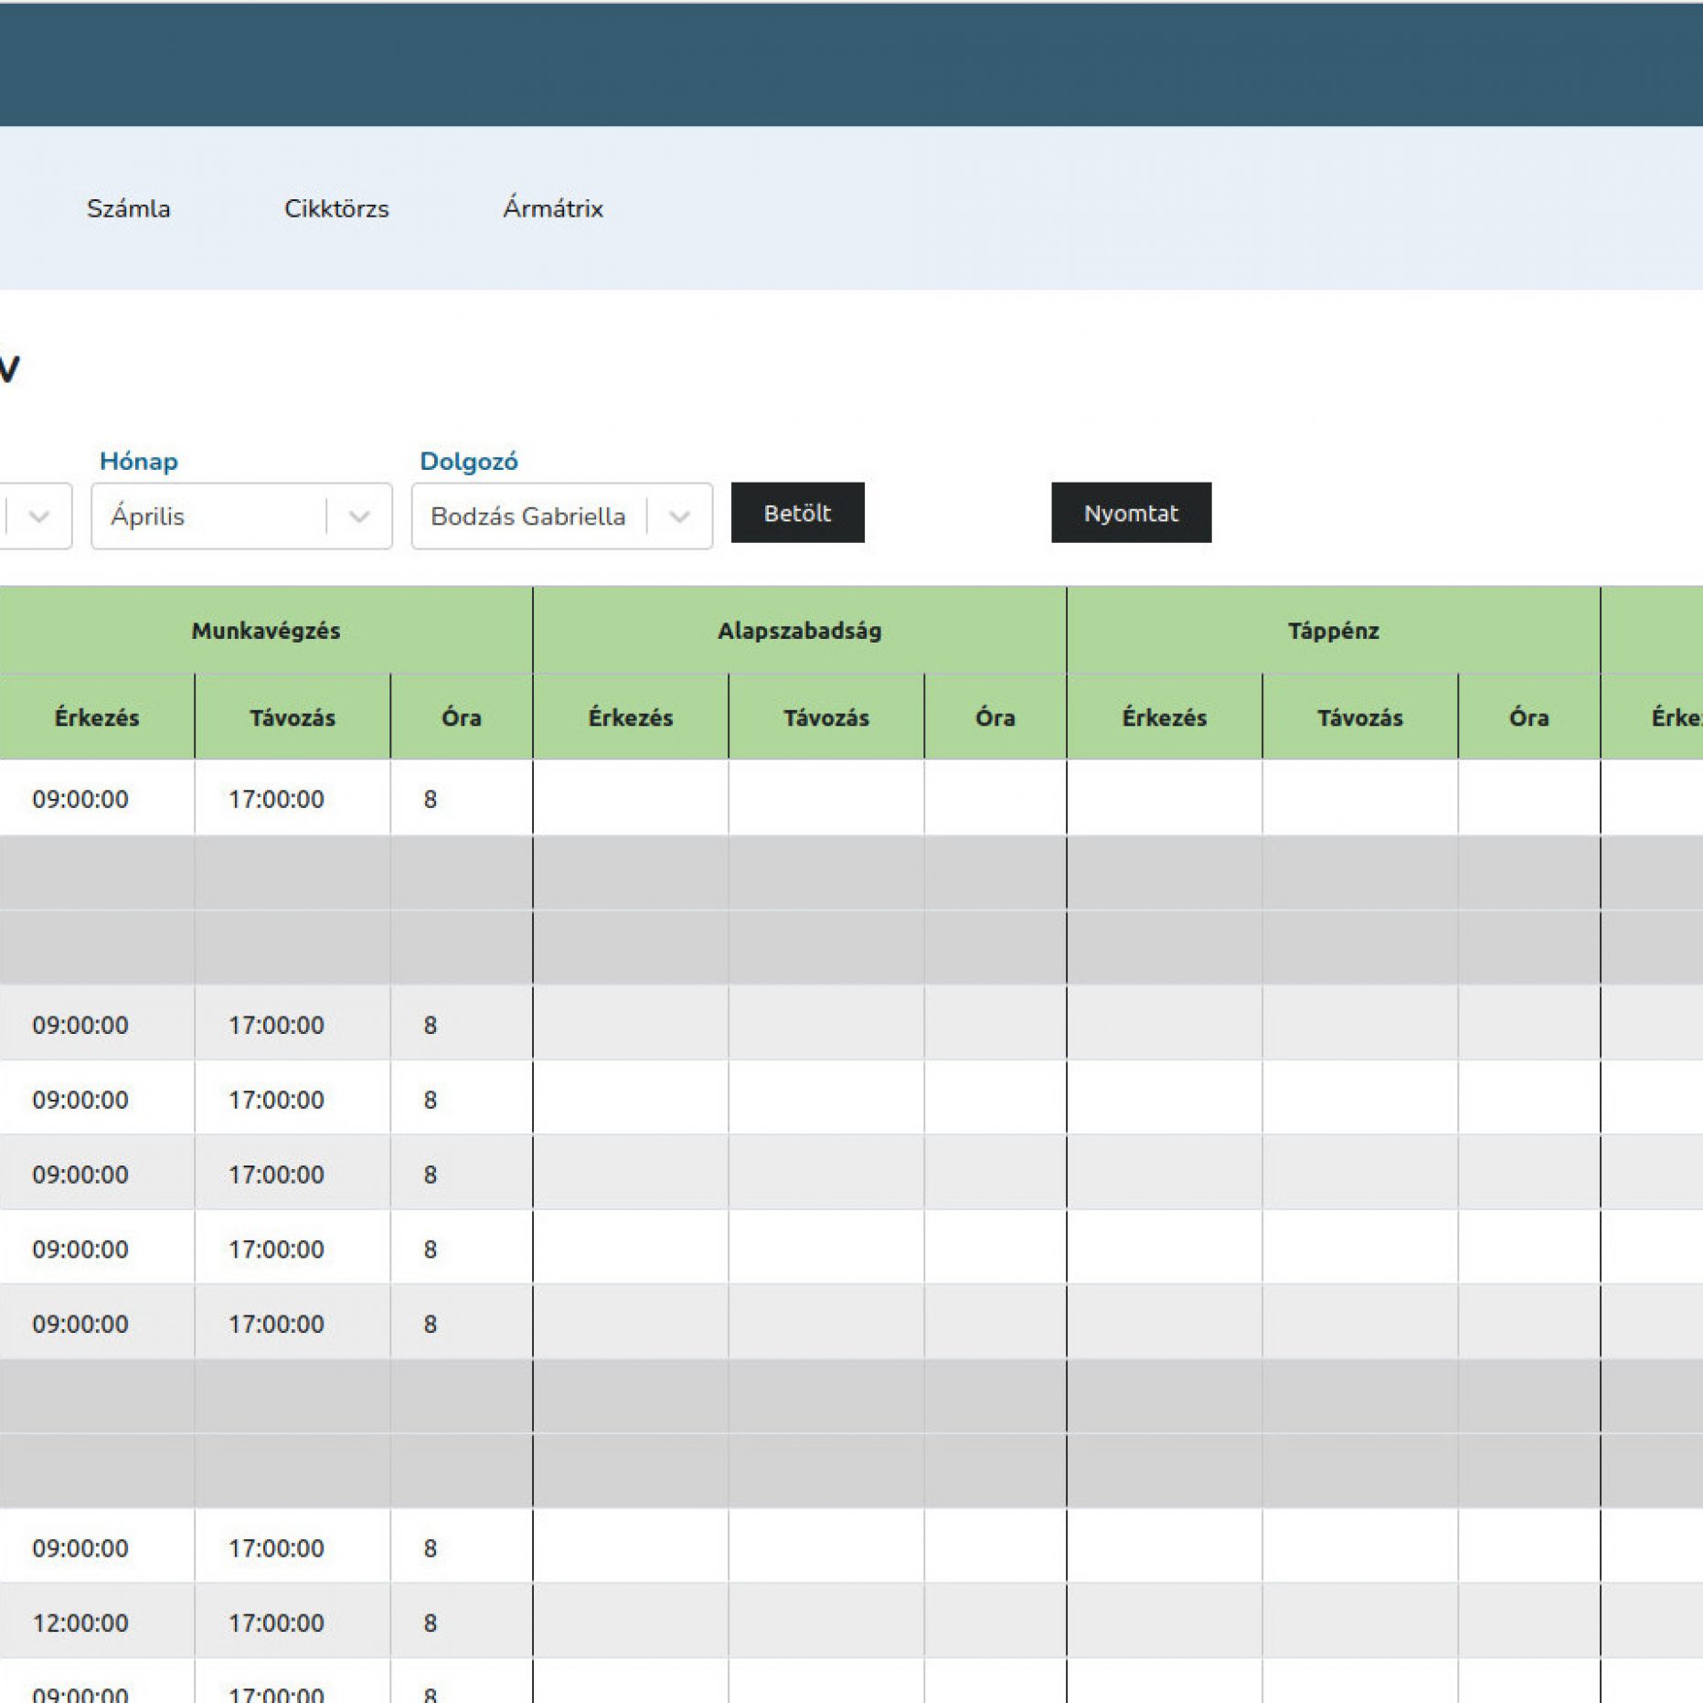1703x1703 pixels.
Task: Go to the Ármátrix menu
Action: coord(552,208)
